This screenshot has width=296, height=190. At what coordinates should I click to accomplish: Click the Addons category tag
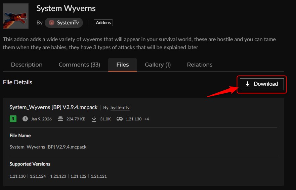pyautogui.click(x=103, y=23)
